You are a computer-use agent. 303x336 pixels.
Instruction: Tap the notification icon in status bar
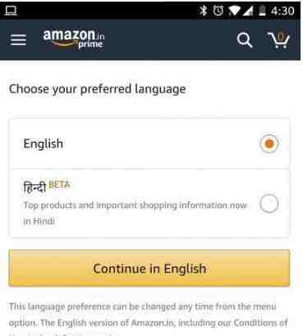point(11,11)
